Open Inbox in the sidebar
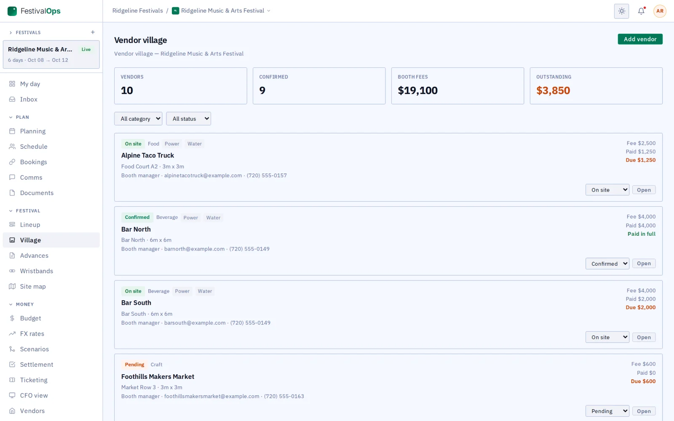The height and width of the screenshot is (421, 674). pyautogui.click(x=51, y=99)
